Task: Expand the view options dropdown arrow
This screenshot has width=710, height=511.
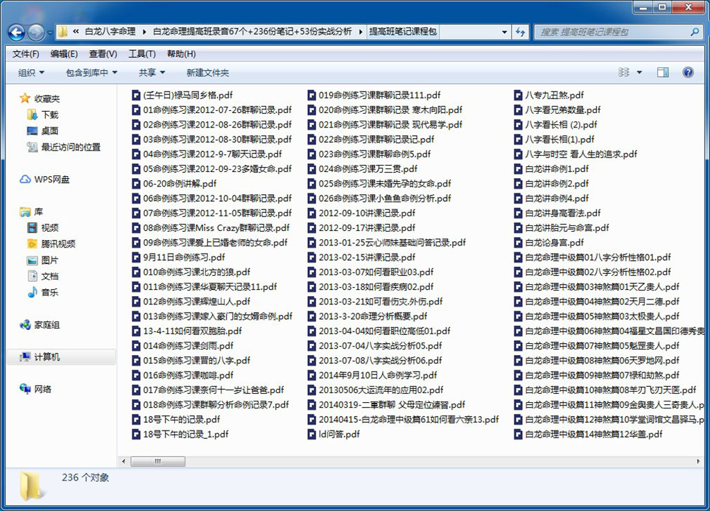Action: (639, 72)
